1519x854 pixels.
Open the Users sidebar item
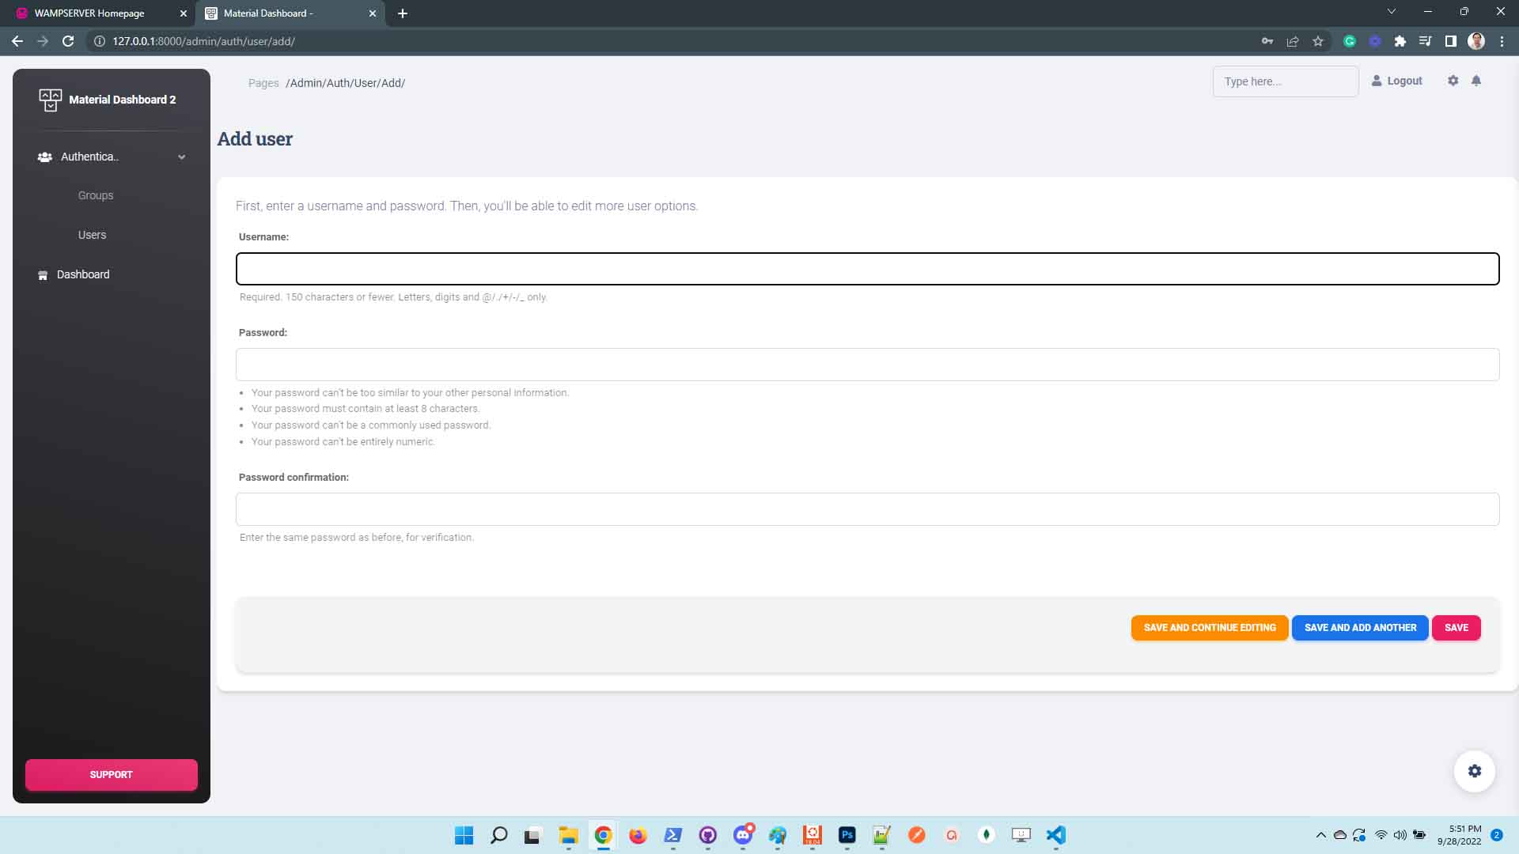pos(92,235)
